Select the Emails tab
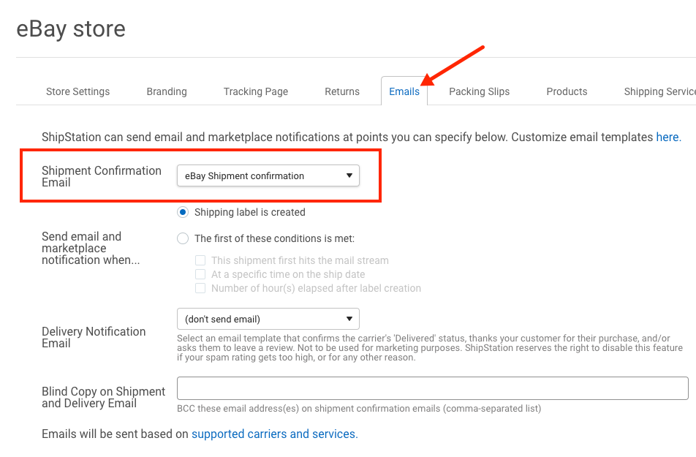The height and width of the screenshot is (457, 696). coord(404,91)
